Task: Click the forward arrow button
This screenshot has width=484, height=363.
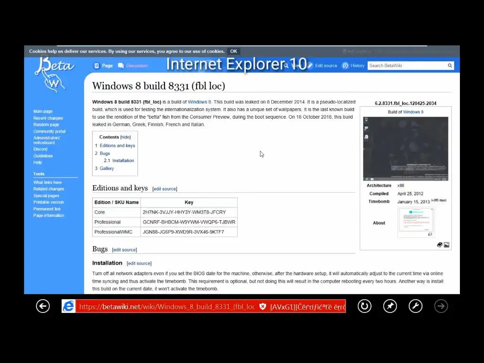Action: 441,306
